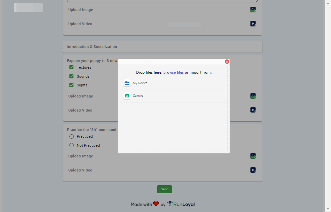Uncheck the Textures checkbox
The image size is (331, 212).
[71, 67]
